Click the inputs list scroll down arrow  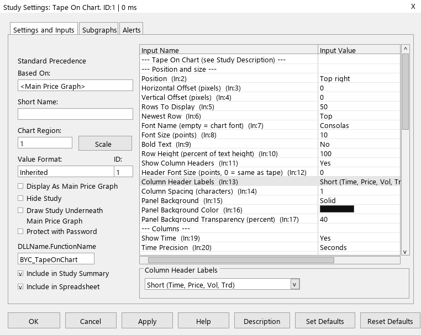coord(406,252)
